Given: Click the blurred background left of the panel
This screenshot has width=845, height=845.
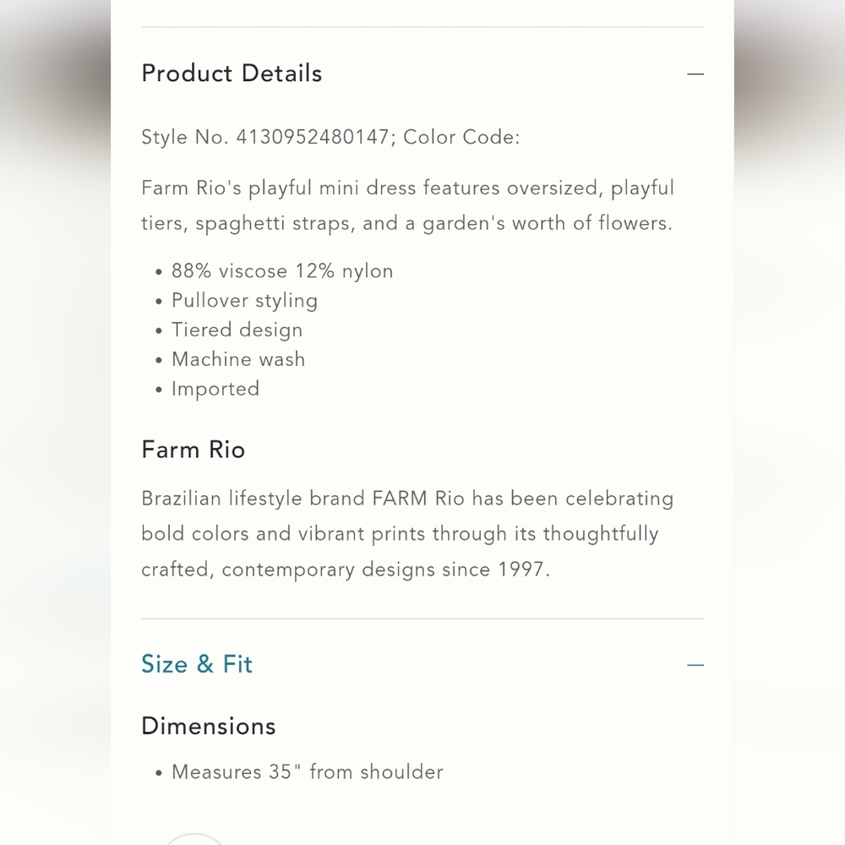Looking at the screenshot, I should pyautogui.click(x=55, y=422).
